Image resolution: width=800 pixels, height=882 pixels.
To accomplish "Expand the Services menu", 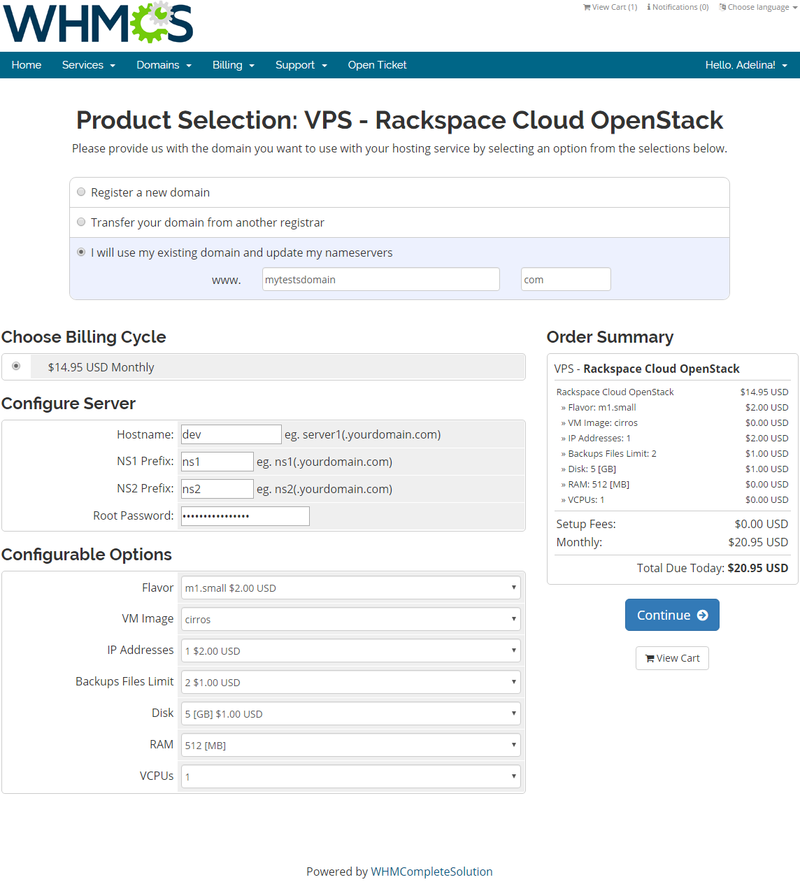I will (x=88, y=65).
